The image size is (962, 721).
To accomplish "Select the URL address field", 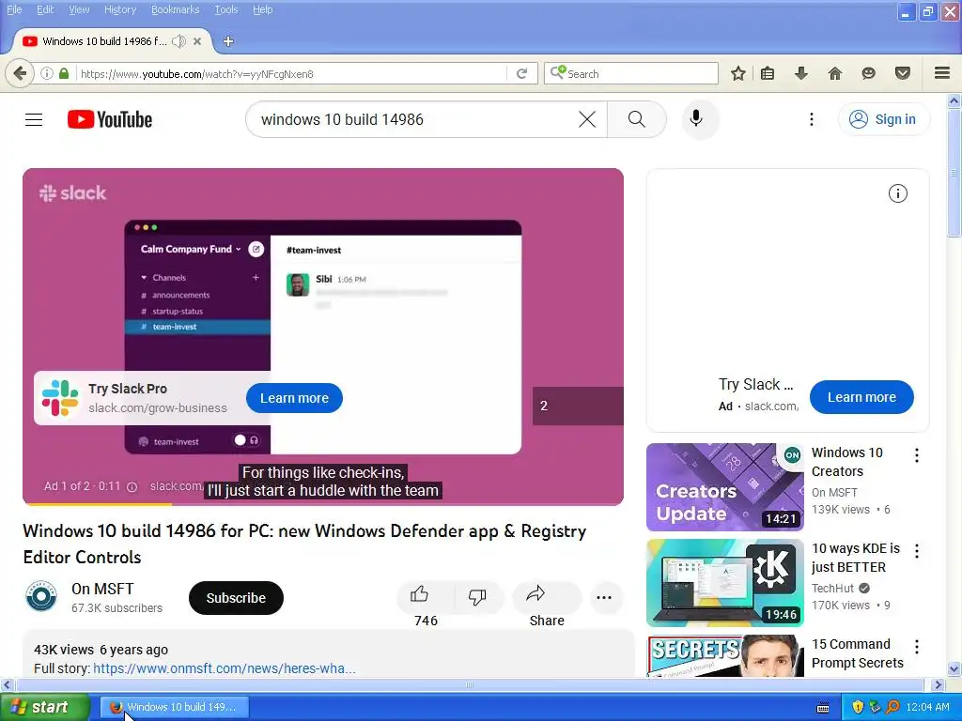I will coord(291,73).
